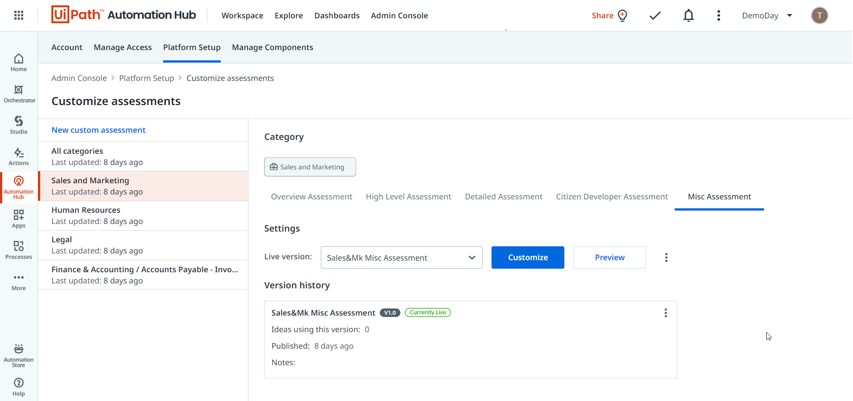Open the app launcher grid icon
The height and width of the screenshot is (401, 853).
19,16
